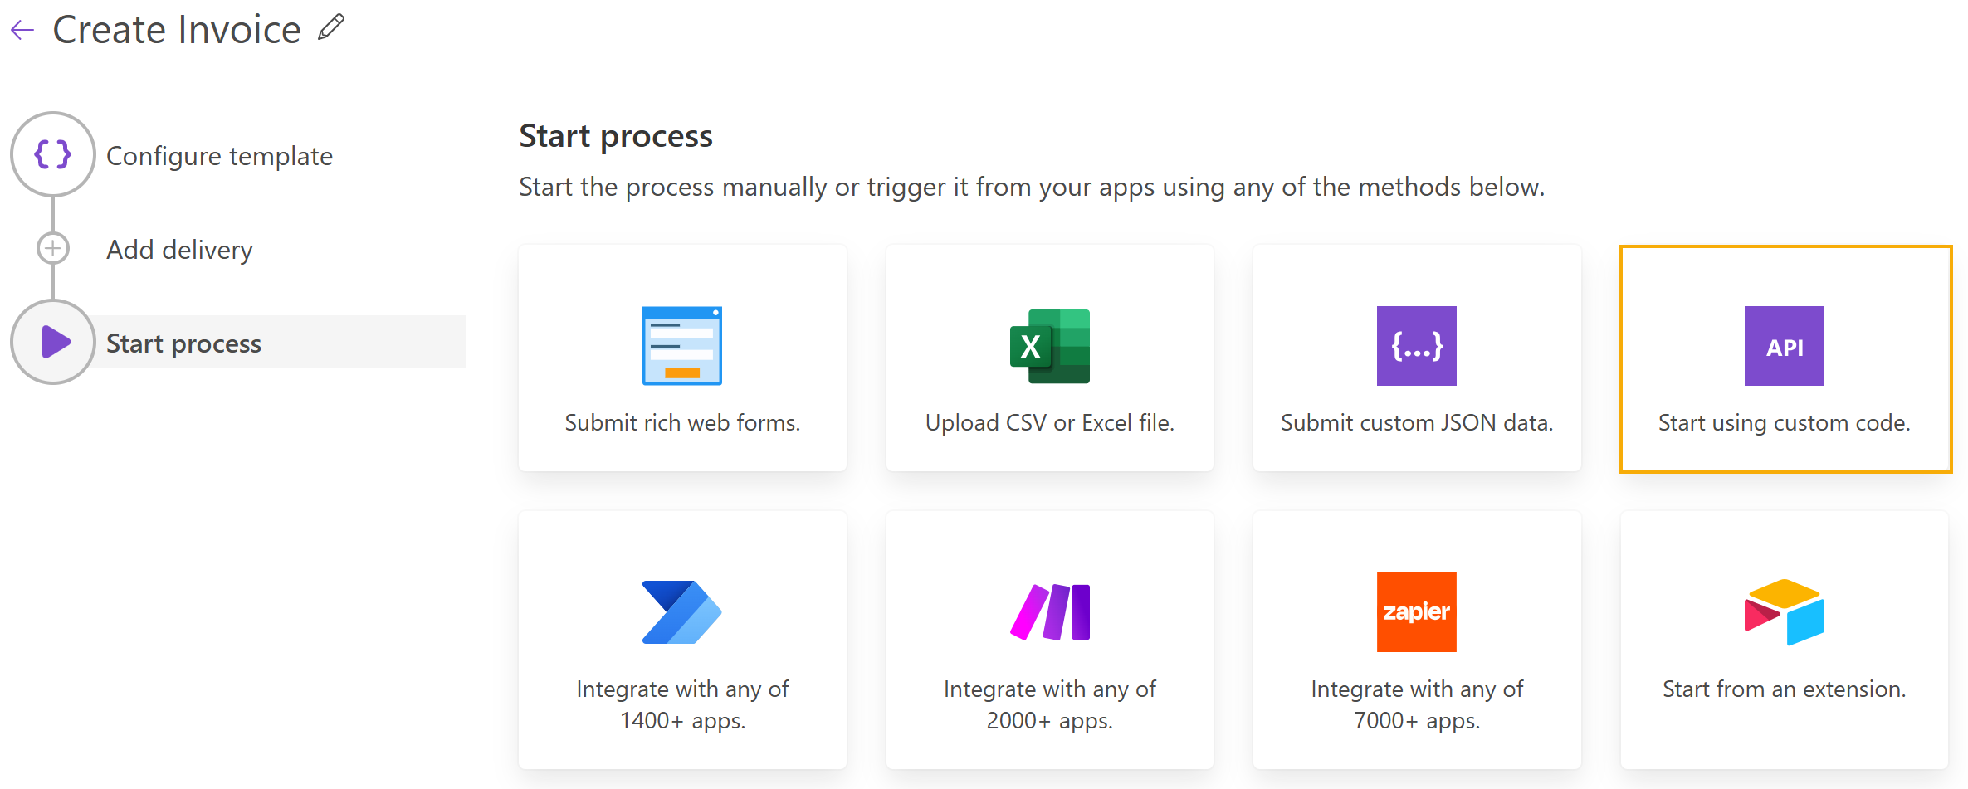Open Configure template step
1968x789 pixels.
point(219,156)
